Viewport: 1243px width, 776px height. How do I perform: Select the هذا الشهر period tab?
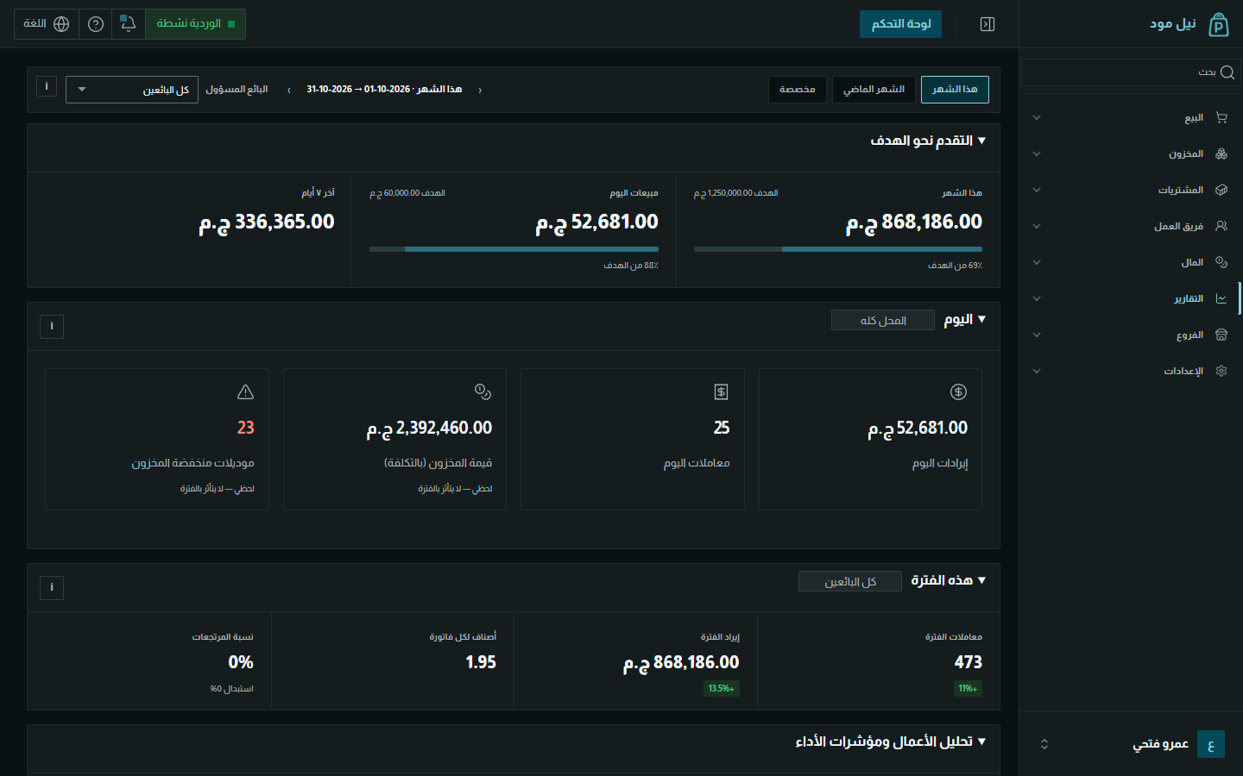point(955,90)
